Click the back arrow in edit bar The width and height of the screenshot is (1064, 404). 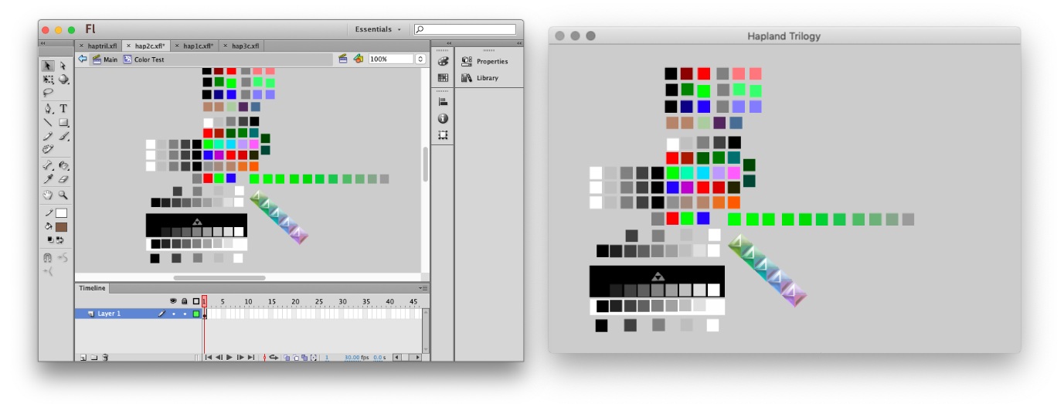83,59
